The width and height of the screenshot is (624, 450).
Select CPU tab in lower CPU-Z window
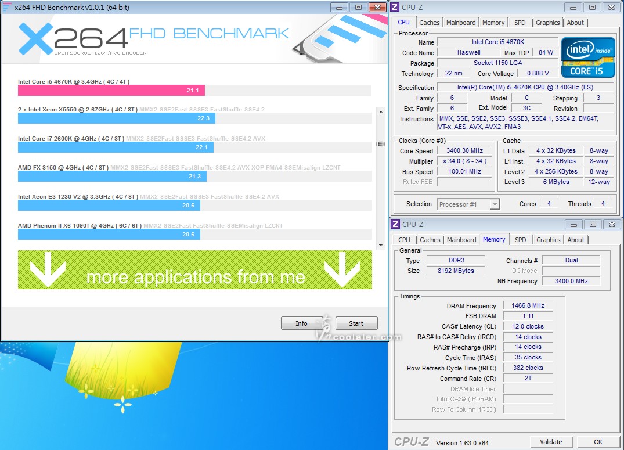[405, 240]
